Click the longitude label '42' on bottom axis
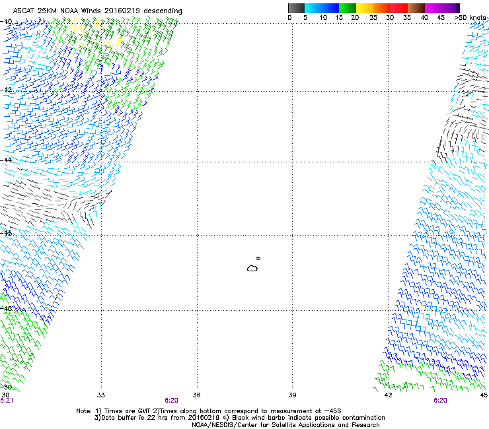Image resolution: width=489 pixels, height=429 pixels. pyautogui.click(x=388, y=395)
